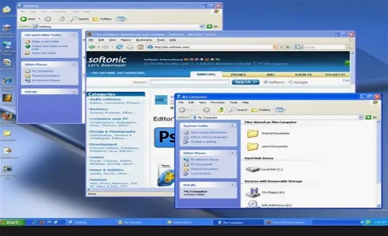Open Search in the Desktop explorer toolbar
This screenshot has width=388, height=236.
click(79, 19)
